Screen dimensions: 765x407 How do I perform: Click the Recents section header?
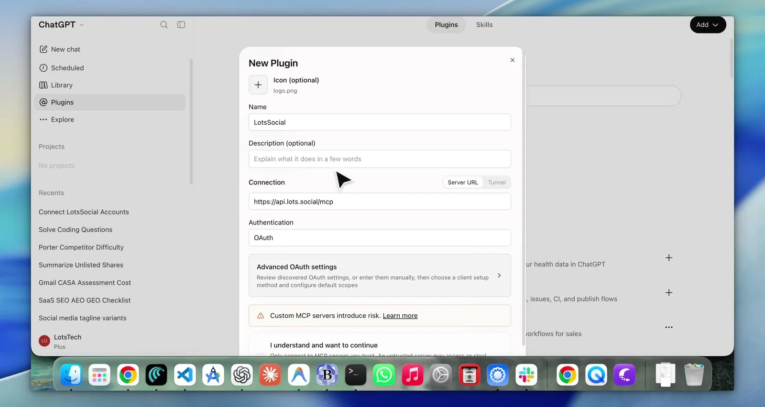pos(51,193)
